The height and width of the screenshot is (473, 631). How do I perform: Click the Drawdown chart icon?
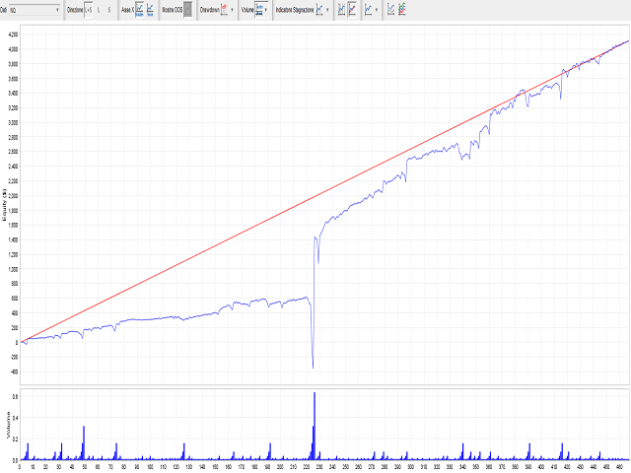pyautogui.click(x=225, y=10)
